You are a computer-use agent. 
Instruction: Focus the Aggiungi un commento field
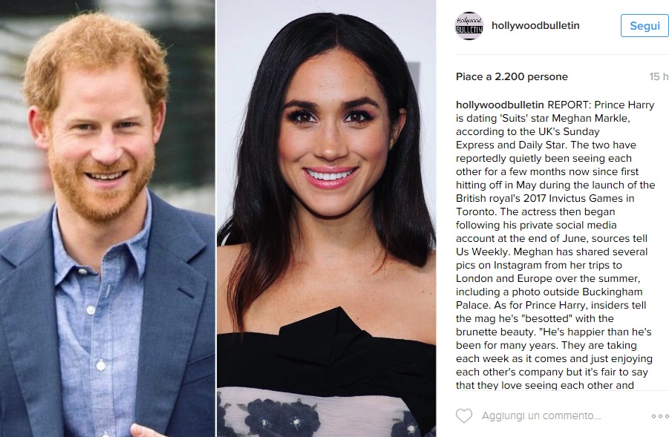(x=541, y=415)
